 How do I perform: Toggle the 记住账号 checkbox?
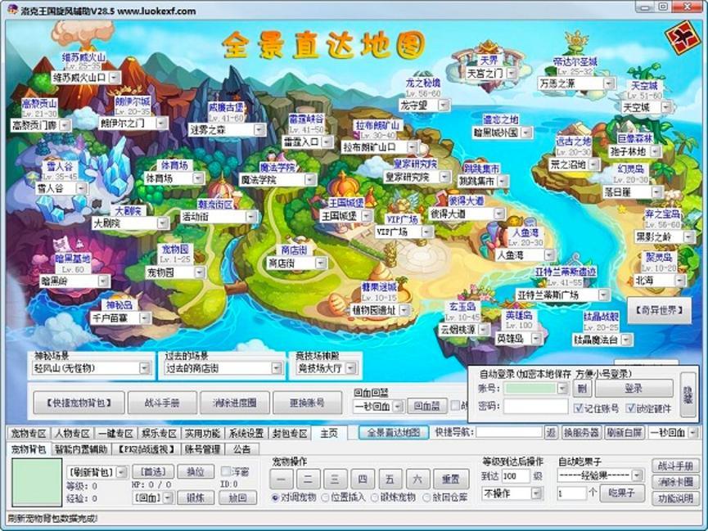pyautogui.click(x=579, y=408)
